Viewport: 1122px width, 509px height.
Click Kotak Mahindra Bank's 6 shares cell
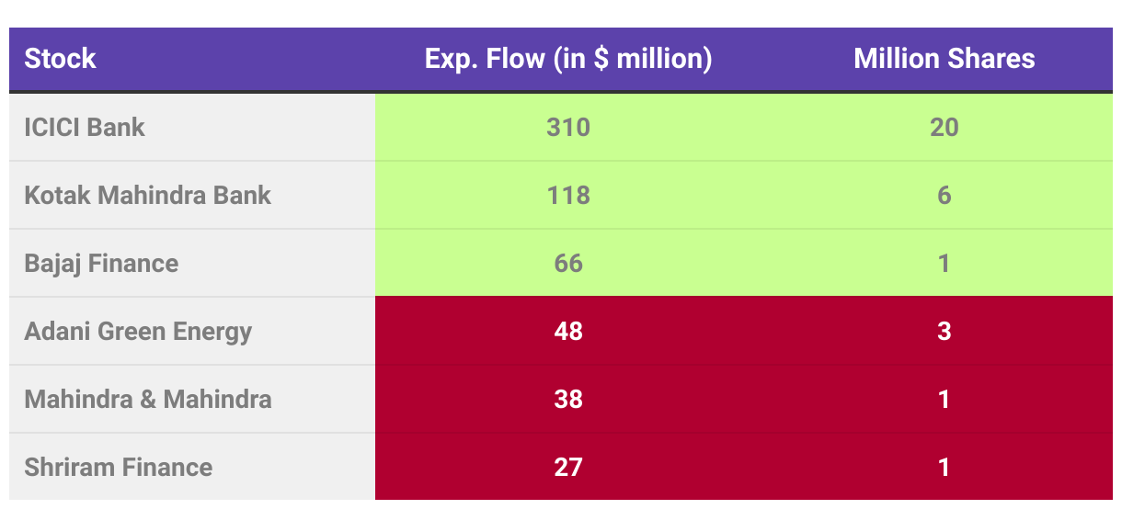coord(945,195)
